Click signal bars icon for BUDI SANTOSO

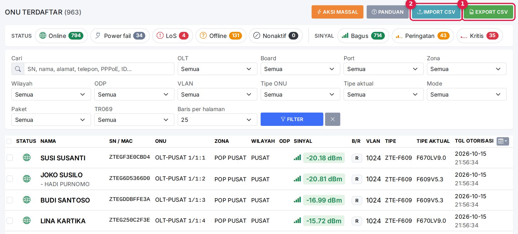point(297,200)
